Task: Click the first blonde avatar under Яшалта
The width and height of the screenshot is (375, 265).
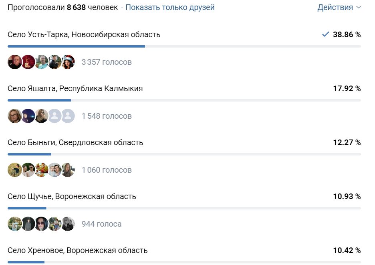Action: pos(15,116)
